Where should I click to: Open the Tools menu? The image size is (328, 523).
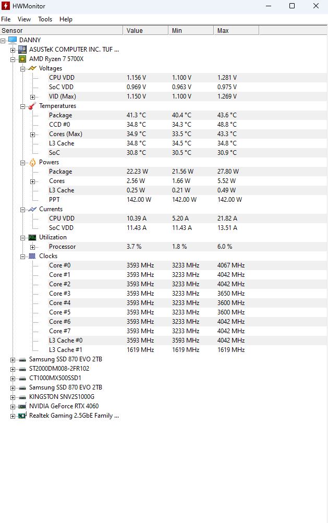pos(45,19)
